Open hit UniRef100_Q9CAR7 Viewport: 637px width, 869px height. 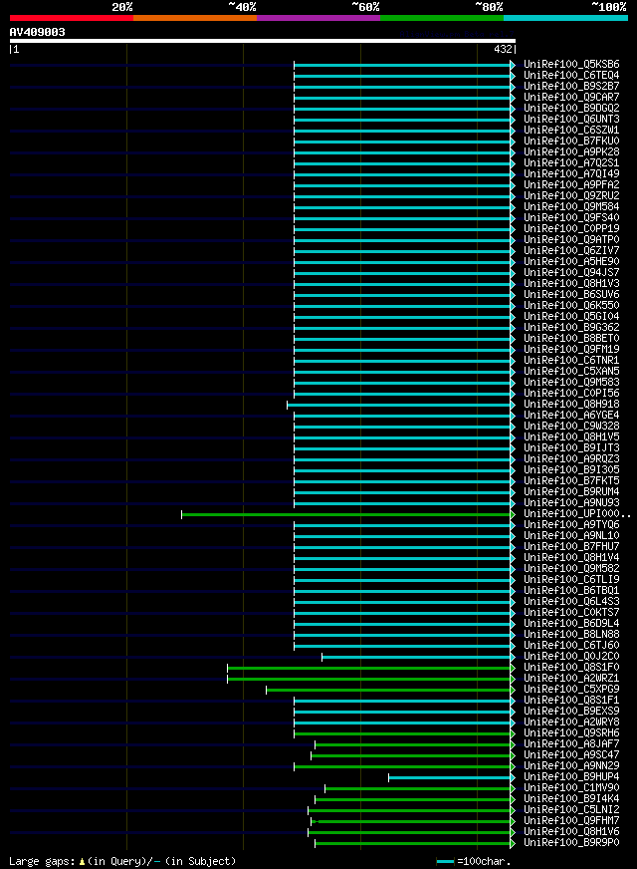click(x=571, y=97)
